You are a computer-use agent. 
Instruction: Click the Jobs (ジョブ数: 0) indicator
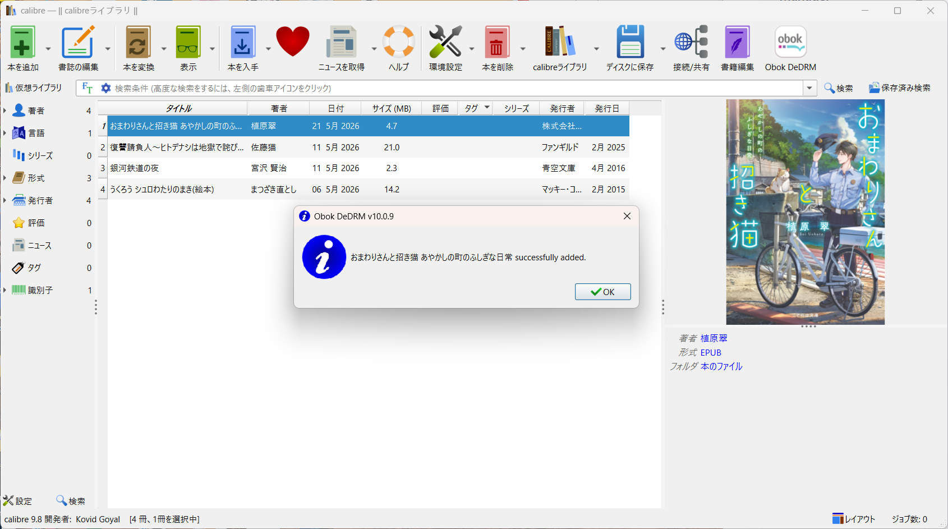coord(909,519)
